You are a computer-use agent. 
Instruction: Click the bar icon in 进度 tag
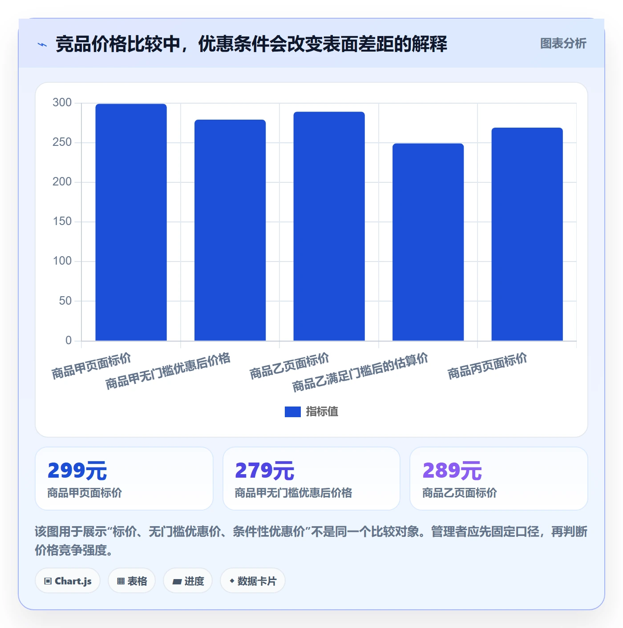(177, 582)
